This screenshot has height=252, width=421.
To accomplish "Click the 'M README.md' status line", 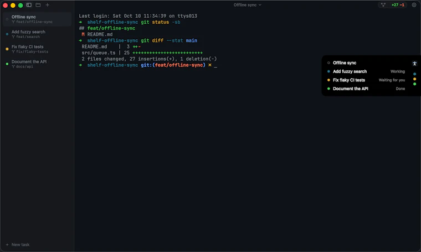I will [97, 34].
